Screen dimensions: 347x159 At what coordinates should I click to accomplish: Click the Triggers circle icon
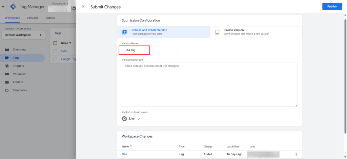tap(7, 66)
